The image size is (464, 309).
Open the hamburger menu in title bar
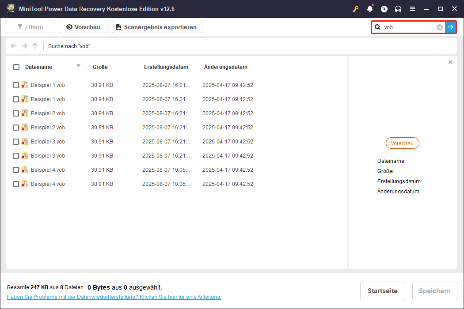click(412, 9)
